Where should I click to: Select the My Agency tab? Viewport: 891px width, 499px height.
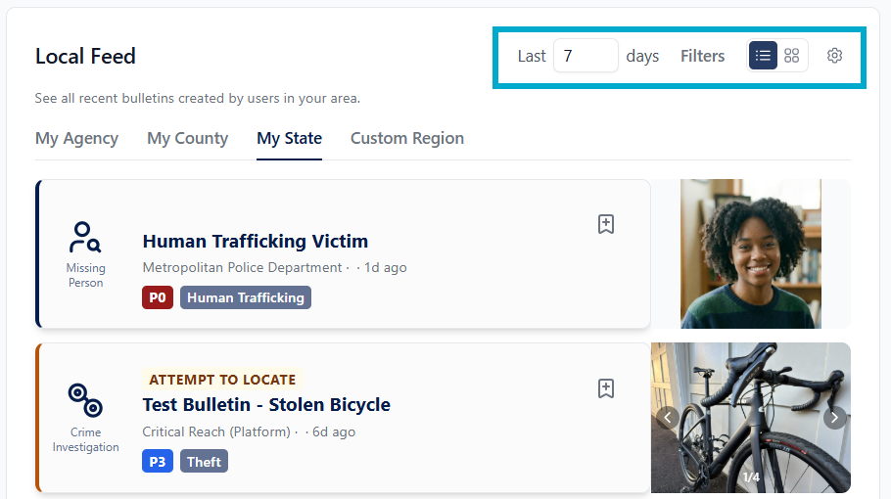[x=76, y=139]
